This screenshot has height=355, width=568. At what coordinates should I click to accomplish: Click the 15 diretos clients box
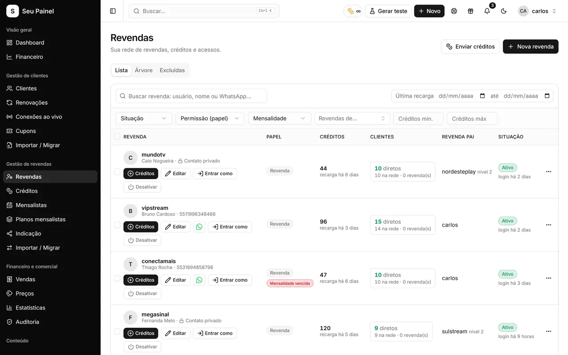(402, 225)
